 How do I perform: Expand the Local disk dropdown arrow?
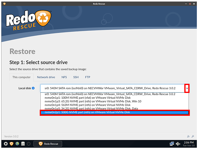point(187,88)
